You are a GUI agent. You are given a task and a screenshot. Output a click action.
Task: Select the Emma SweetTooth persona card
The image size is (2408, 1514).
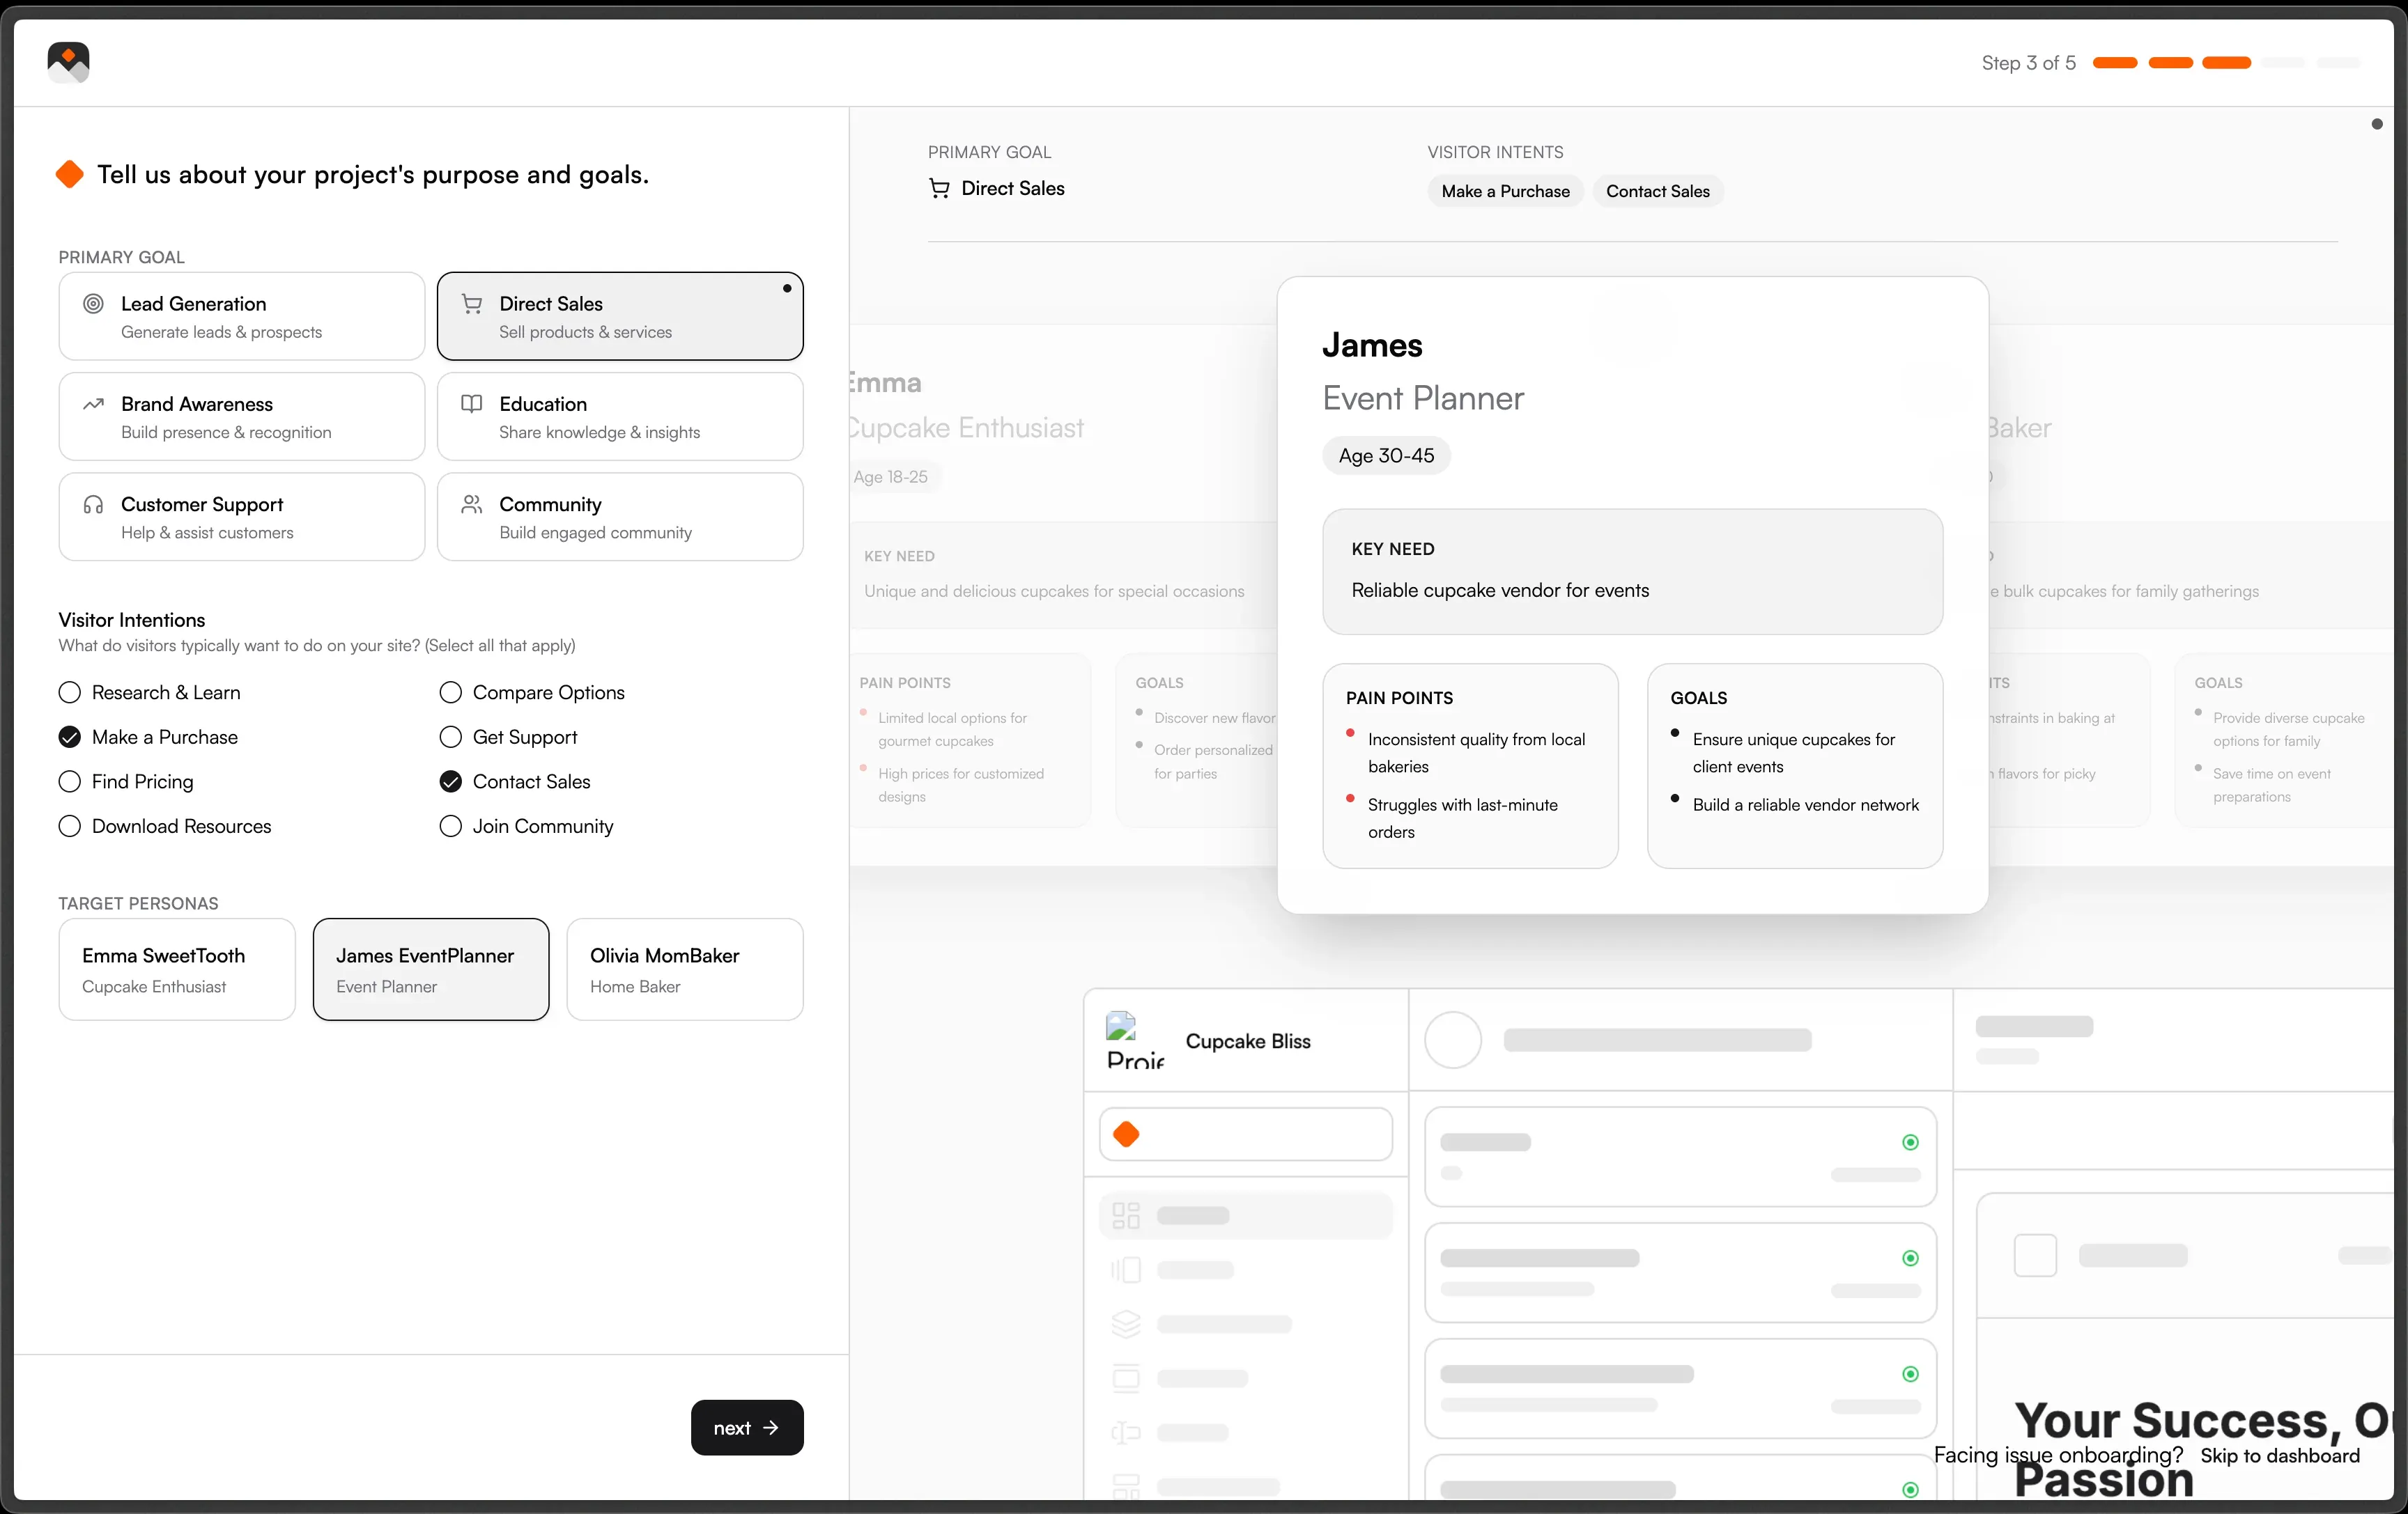point(177,968)
